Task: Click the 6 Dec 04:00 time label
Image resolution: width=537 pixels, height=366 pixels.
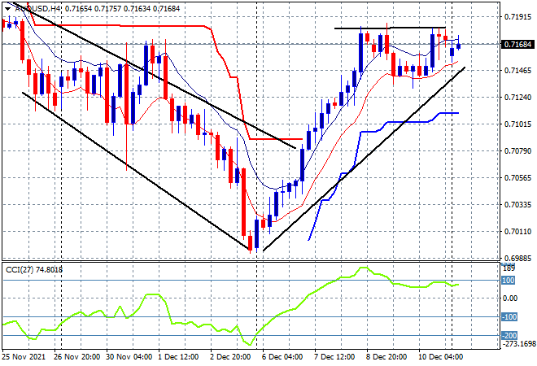Action: (x=282, y=357)
